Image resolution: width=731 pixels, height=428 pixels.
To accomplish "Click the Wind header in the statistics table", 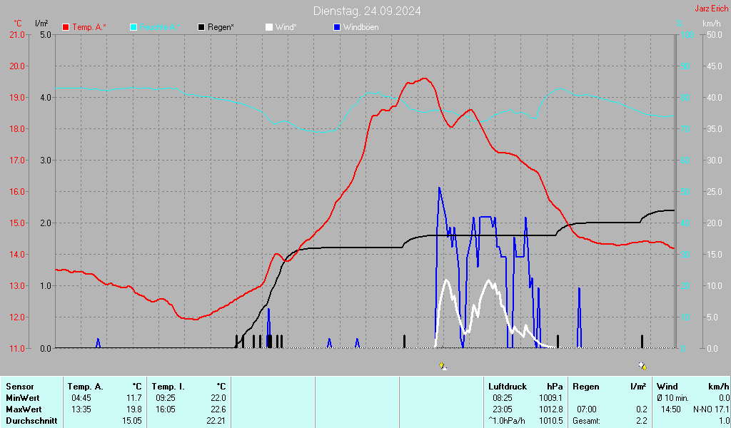I will (667, 386).
